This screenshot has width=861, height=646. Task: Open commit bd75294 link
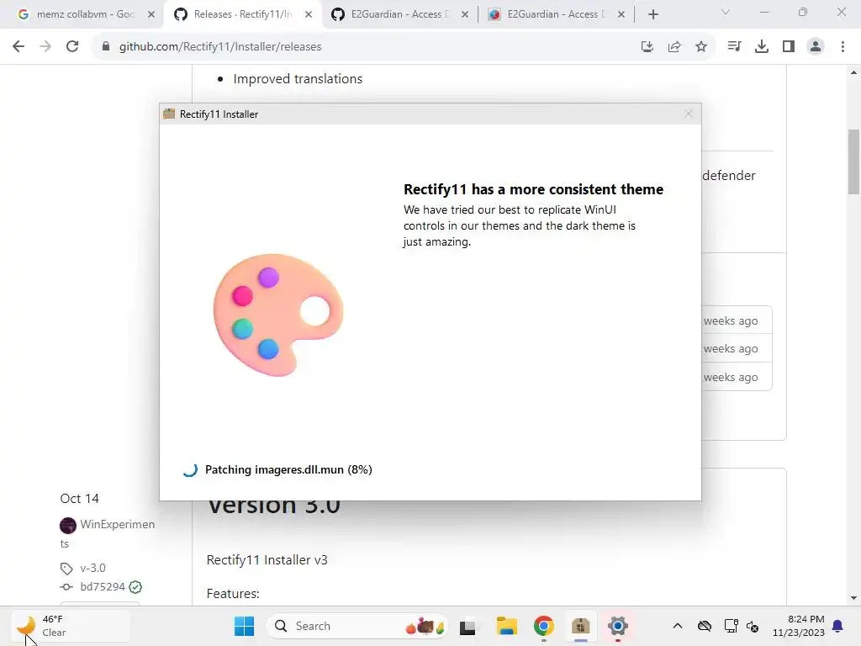point(103,586)
